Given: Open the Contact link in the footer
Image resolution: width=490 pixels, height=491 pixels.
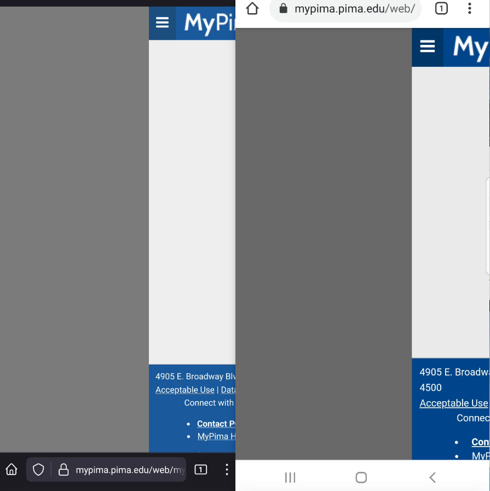Looking at the screenshot, I should 217,424.
